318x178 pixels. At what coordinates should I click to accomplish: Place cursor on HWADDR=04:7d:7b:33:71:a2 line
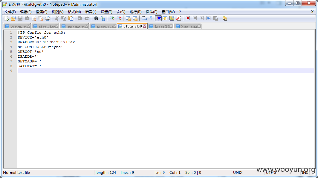coord(46,42)
